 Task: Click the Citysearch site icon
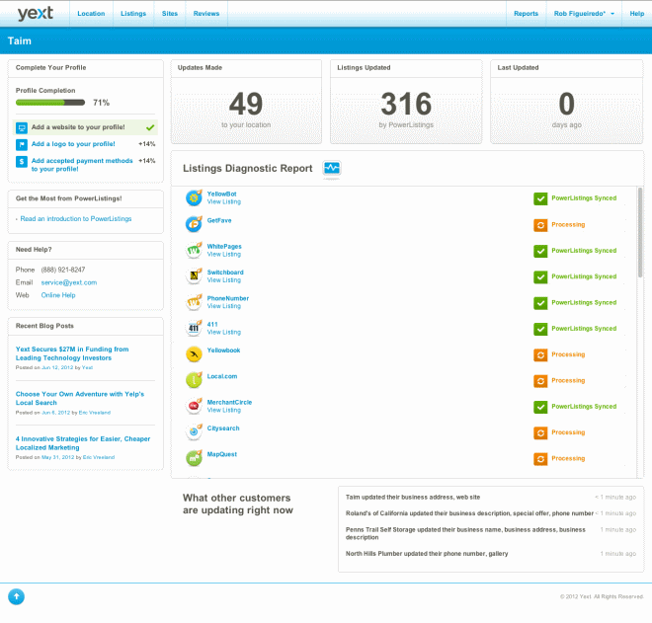194,431
